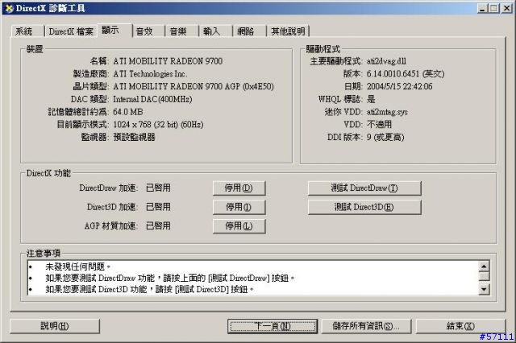516x343 pixels.
Task: Disable AGP texture acceleration with 停用(L)
Action: [239, 226]
